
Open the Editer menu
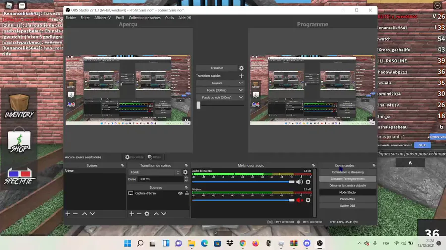[x=85, y=18]
